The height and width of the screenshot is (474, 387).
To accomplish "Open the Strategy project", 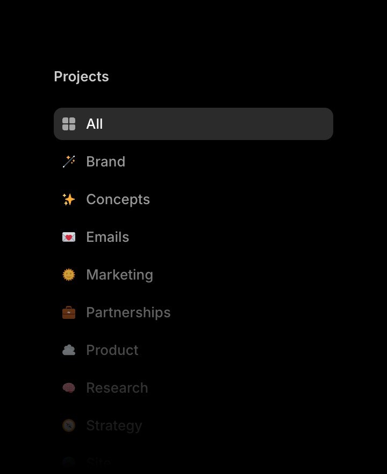I will click(114, 425).
